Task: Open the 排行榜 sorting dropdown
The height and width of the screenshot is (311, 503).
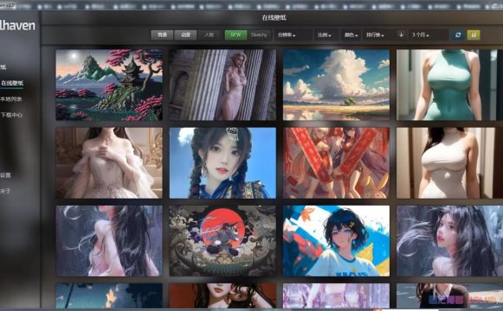Action: point(378,35)
